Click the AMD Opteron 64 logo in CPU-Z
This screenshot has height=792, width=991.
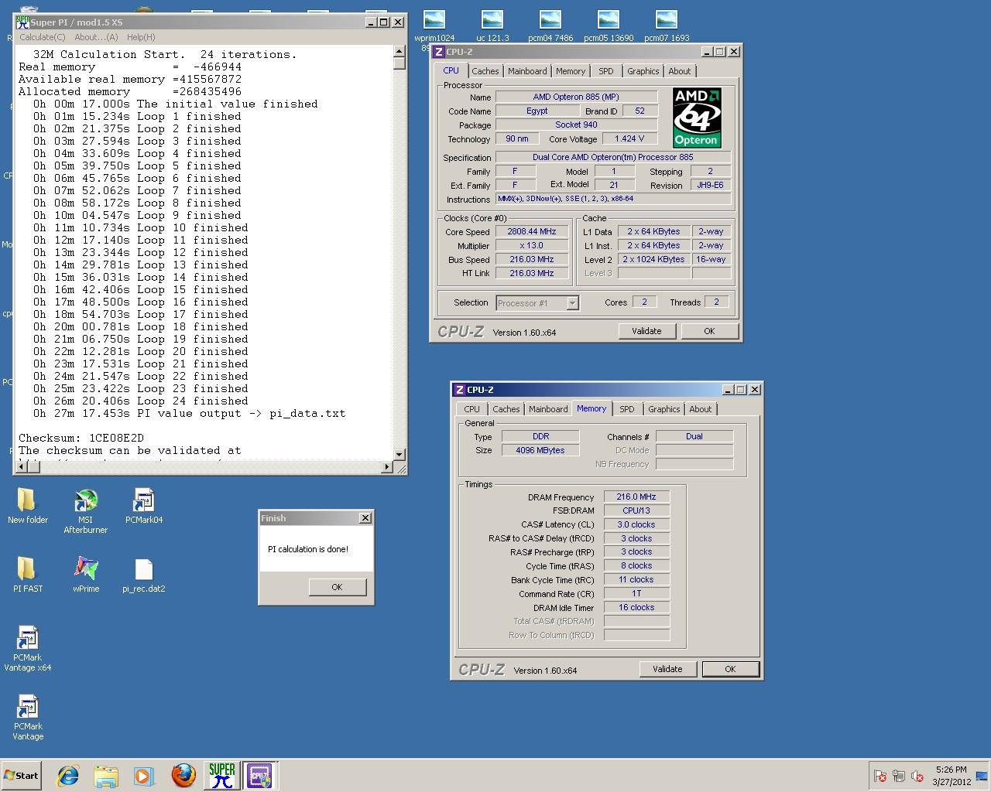click(697, 118)
